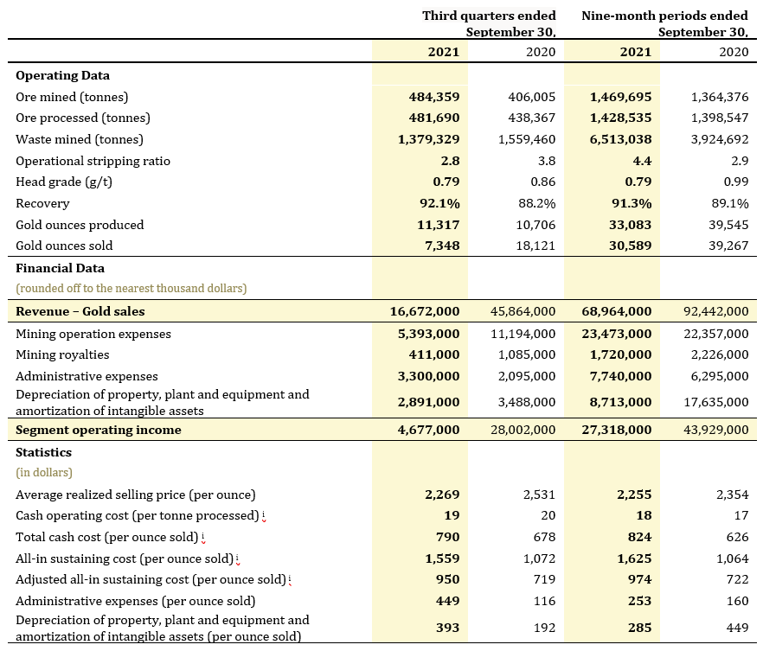Click the depreciation per ounce value 285
The height and width of the screenshot is (651, 763).
coord(639,628)
